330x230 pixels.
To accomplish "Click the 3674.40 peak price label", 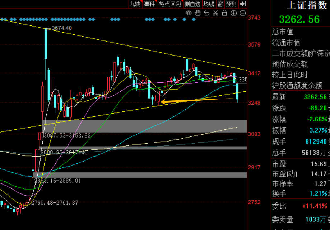I will click(x=62, y=28).
